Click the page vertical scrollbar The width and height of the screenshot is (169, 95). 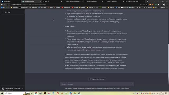click(168, 64)
